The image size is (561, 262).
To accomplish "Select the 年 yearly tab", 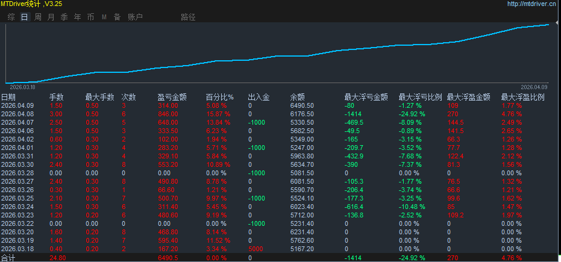I will tap(78, 17).
